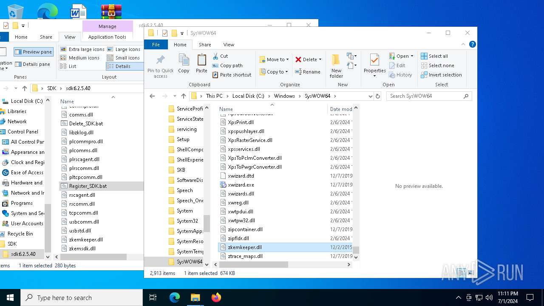The image size is (544, 306).
Task: Click quick access toolbar checkmark in SysWOW64 title bar
Action: click(165, 33)
